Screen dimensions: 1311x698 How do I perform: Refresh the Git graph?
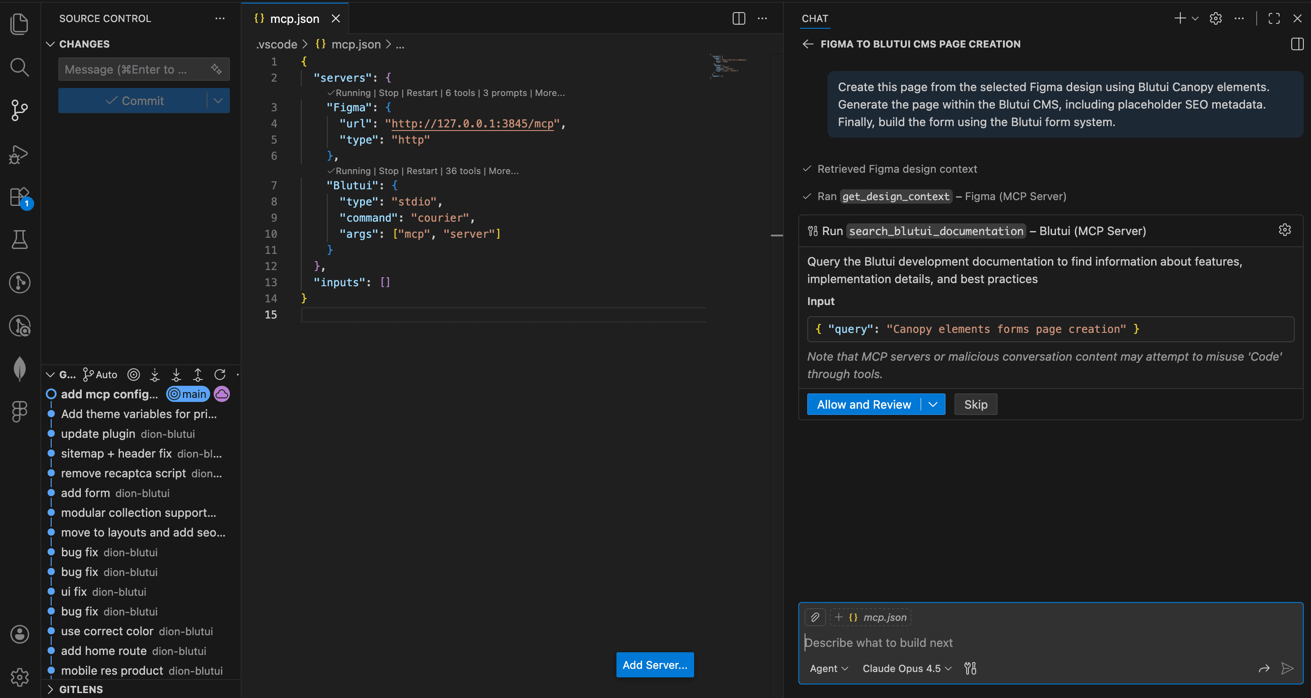pos(220,375)
